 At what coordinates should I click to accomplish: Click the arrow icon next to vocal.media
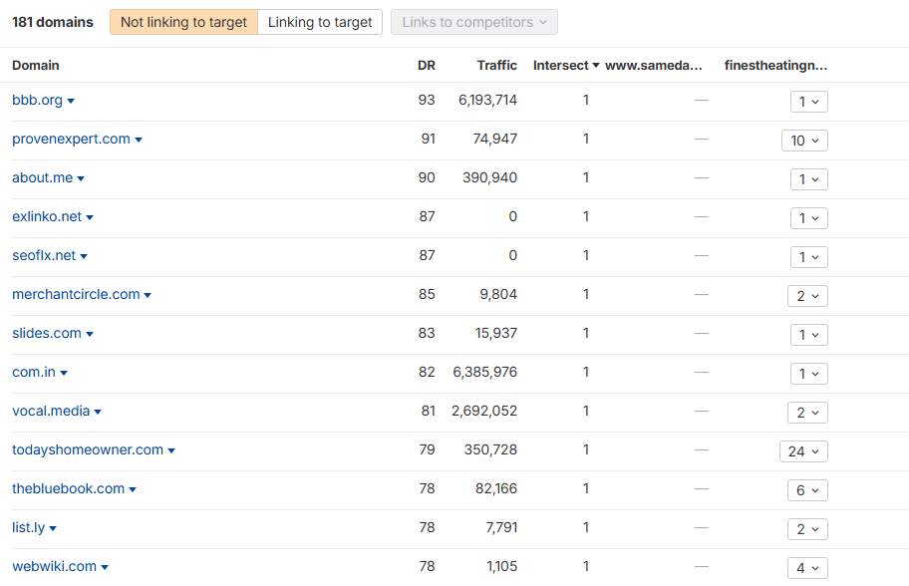pyautogui.click(x=98, y=413)
